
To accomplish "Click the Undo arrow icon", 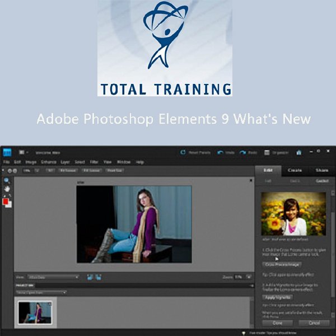I will (x=220, y=152).
